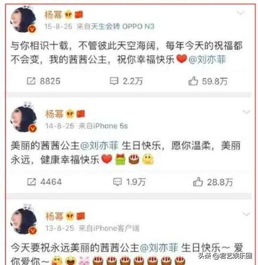Image resolution: width=258 pixels, height=265 pixels.
Task: Tap the verified V badge on first avatar
Action: pos(32,29)
